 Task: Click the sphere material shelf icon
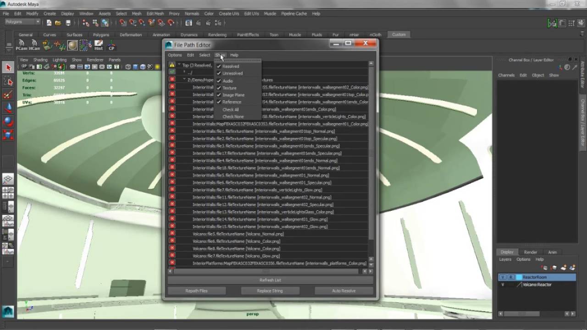(72, 45)
